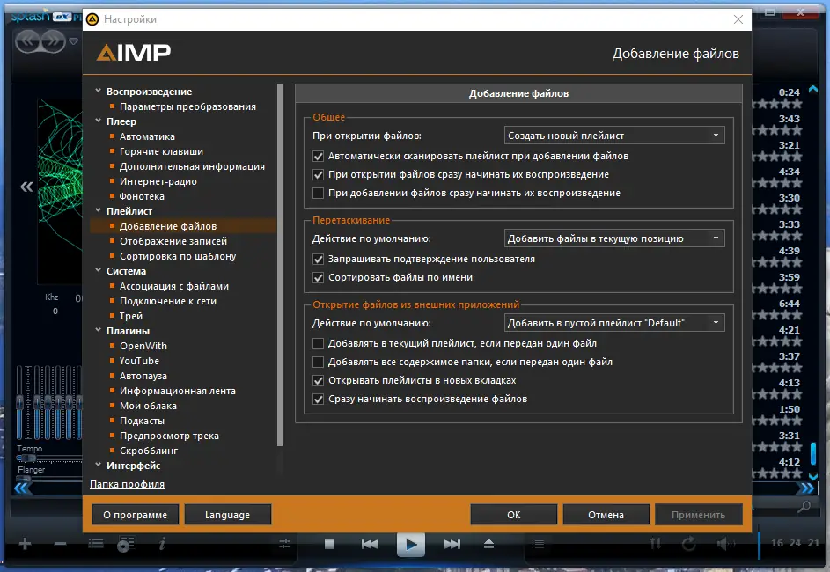The height and width of the screenshot is (572, 830).
Task: Click previous track button in player
Action: tap(370, 544)
